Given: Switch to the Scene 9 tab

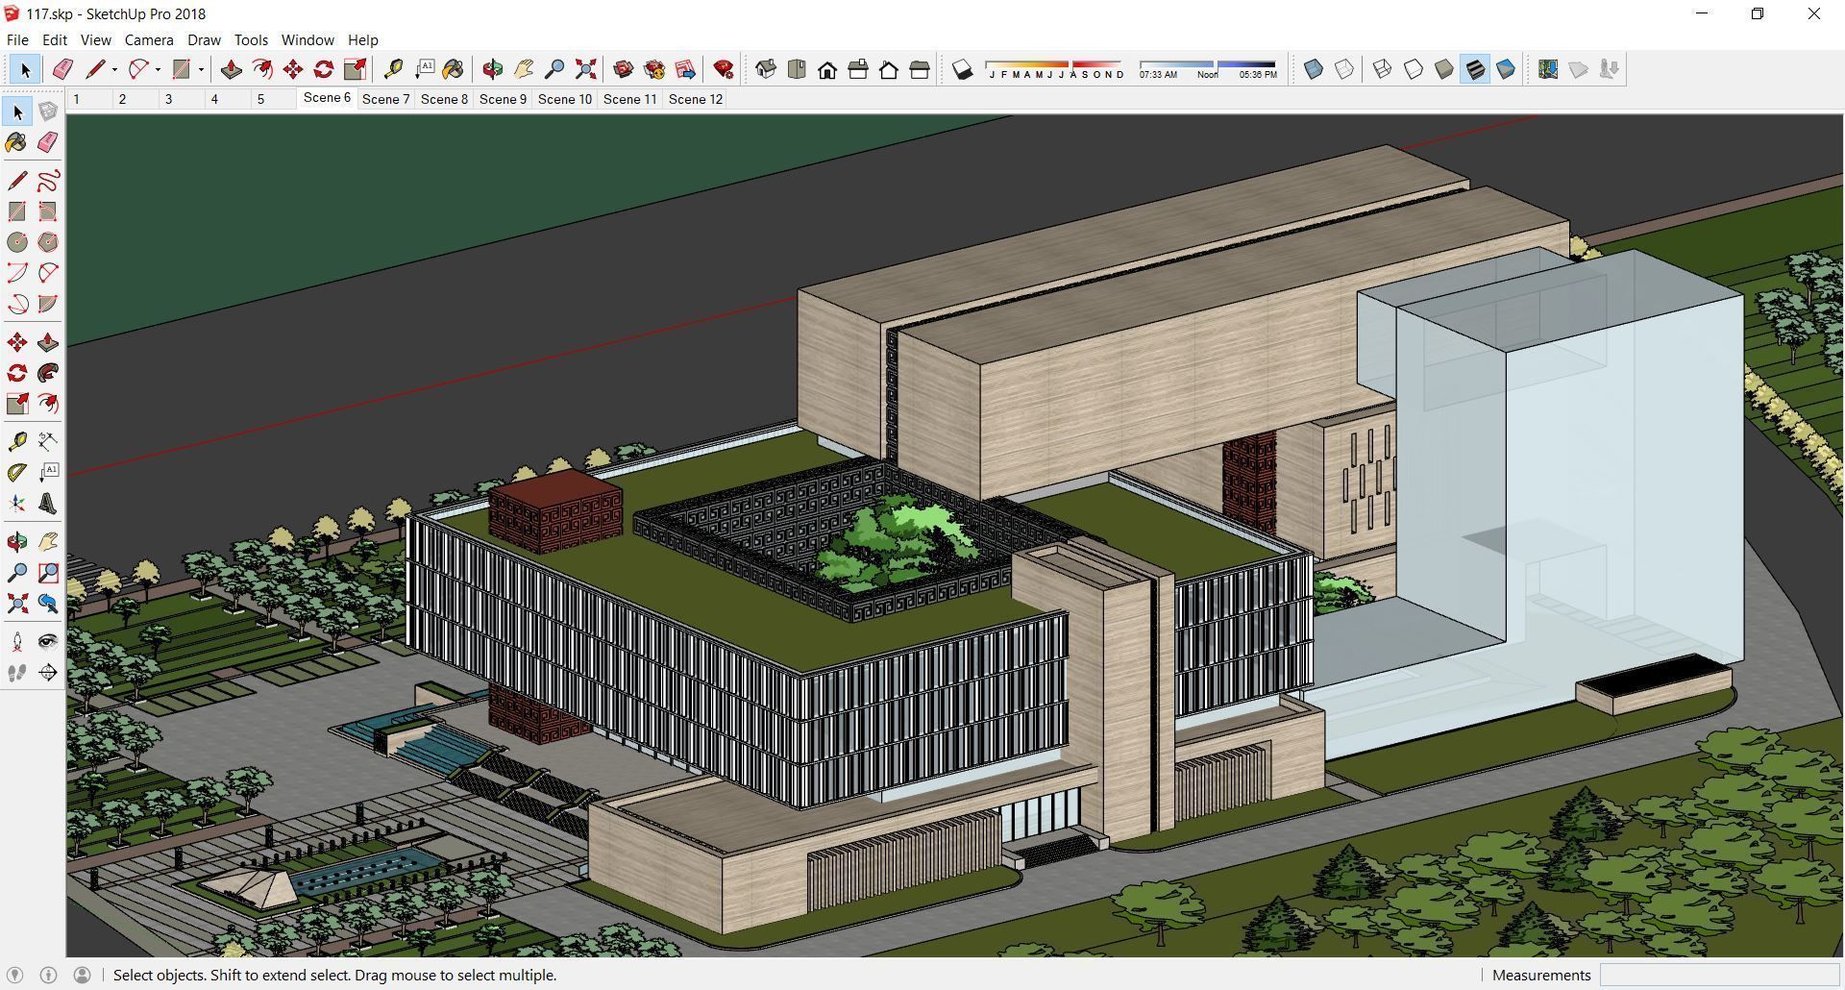Looking at the screenshot, I should (x=503, y=99).
